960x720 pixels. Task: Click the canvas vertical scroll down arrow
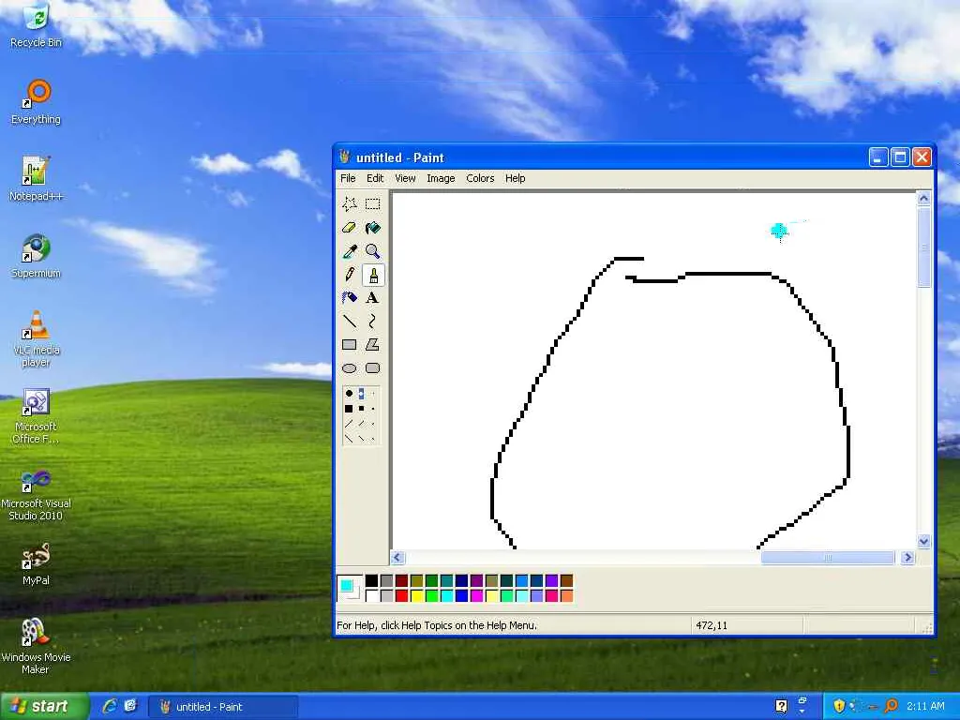tap(923, 541)
